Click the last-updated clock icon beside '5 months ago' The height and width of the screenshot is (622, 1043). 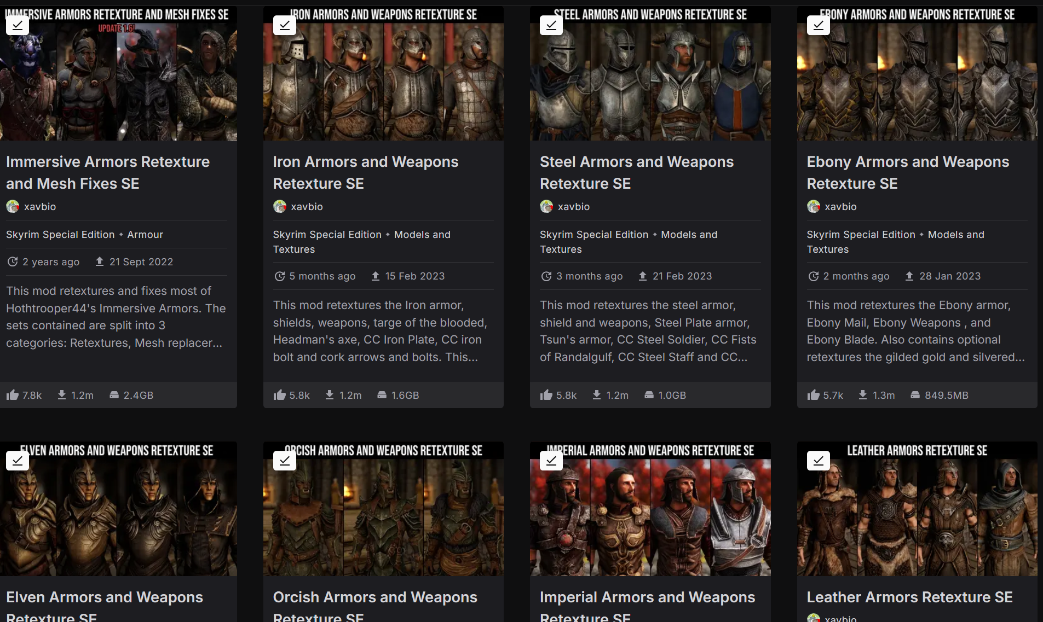pos(279,276)
